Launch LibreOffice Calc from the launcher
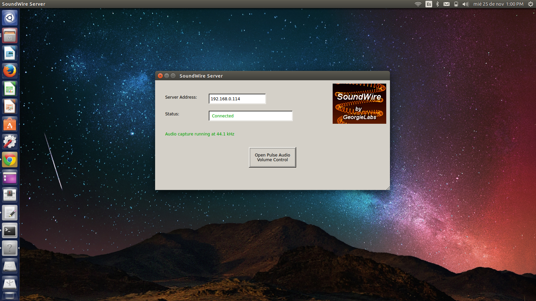 click(10, 89)
